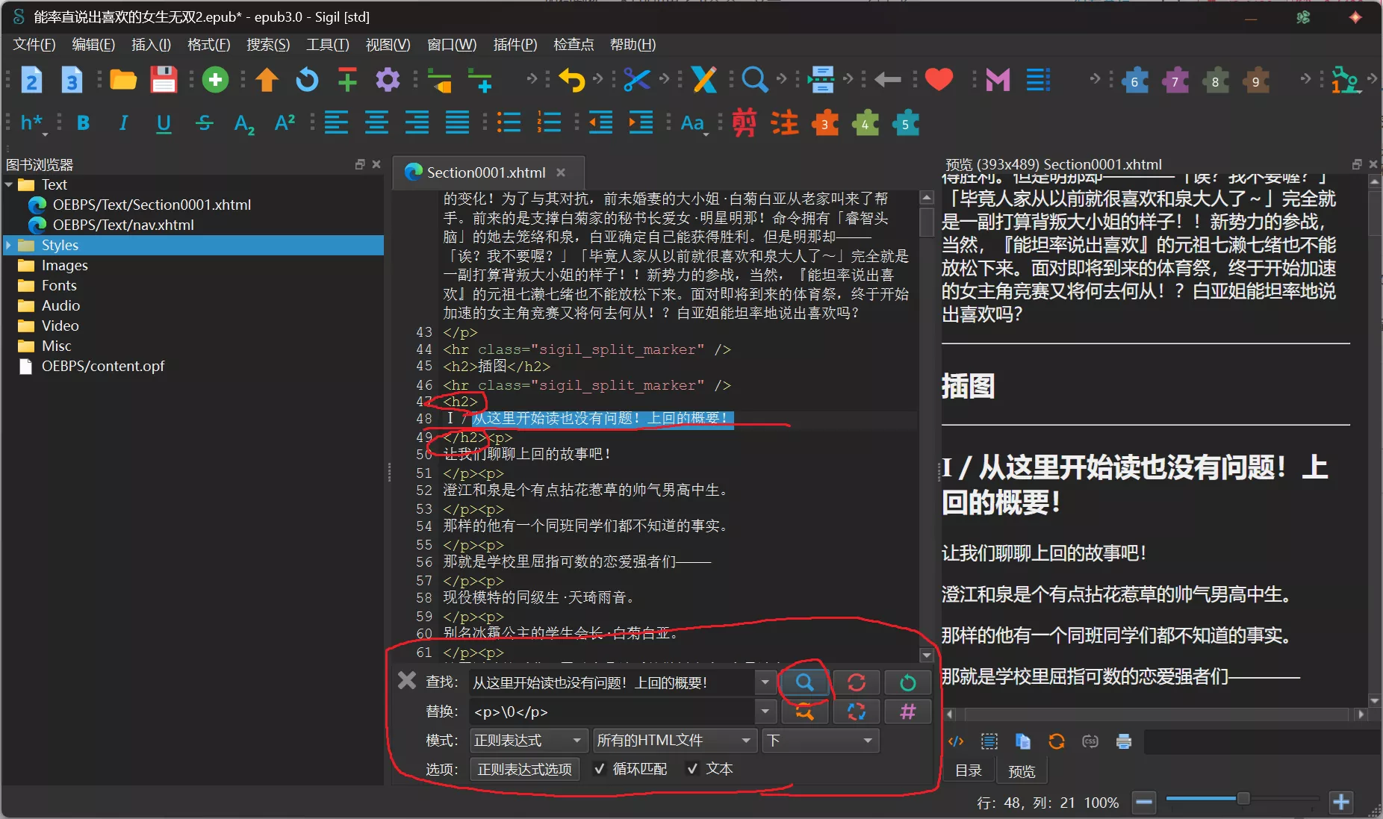Toggle the 文本 checkbox
This screenshot has width=1383, height=819.
pos(693,769)
